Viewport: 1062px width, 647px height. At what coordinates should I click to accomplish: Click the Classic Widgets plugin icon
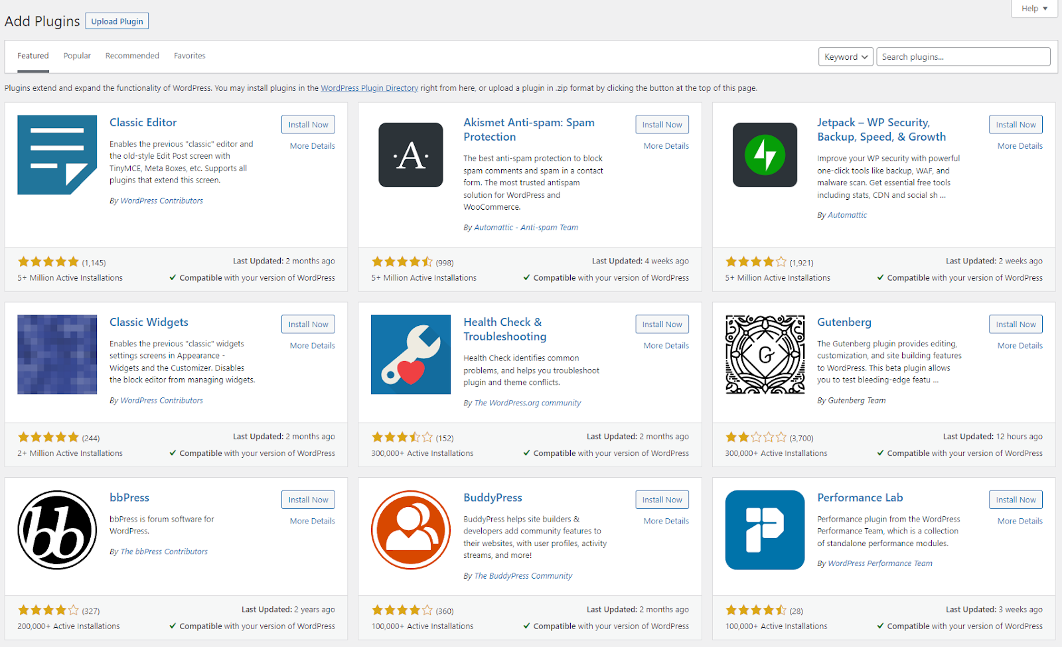tap(57, 354)
